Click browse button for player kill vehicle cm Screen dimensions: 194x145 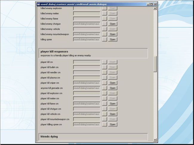tap(104, 114)
